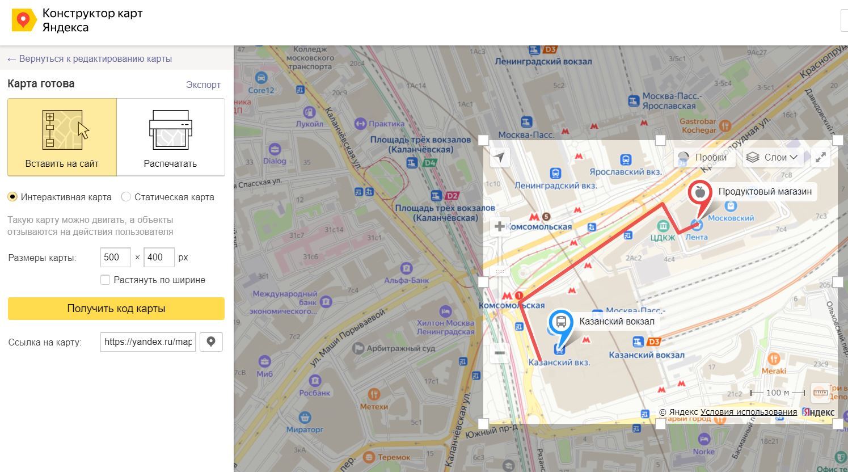This screenshot has width=848, height=472.
Task: Expand the Слои layers dropdown
Action: coord(772,158)
